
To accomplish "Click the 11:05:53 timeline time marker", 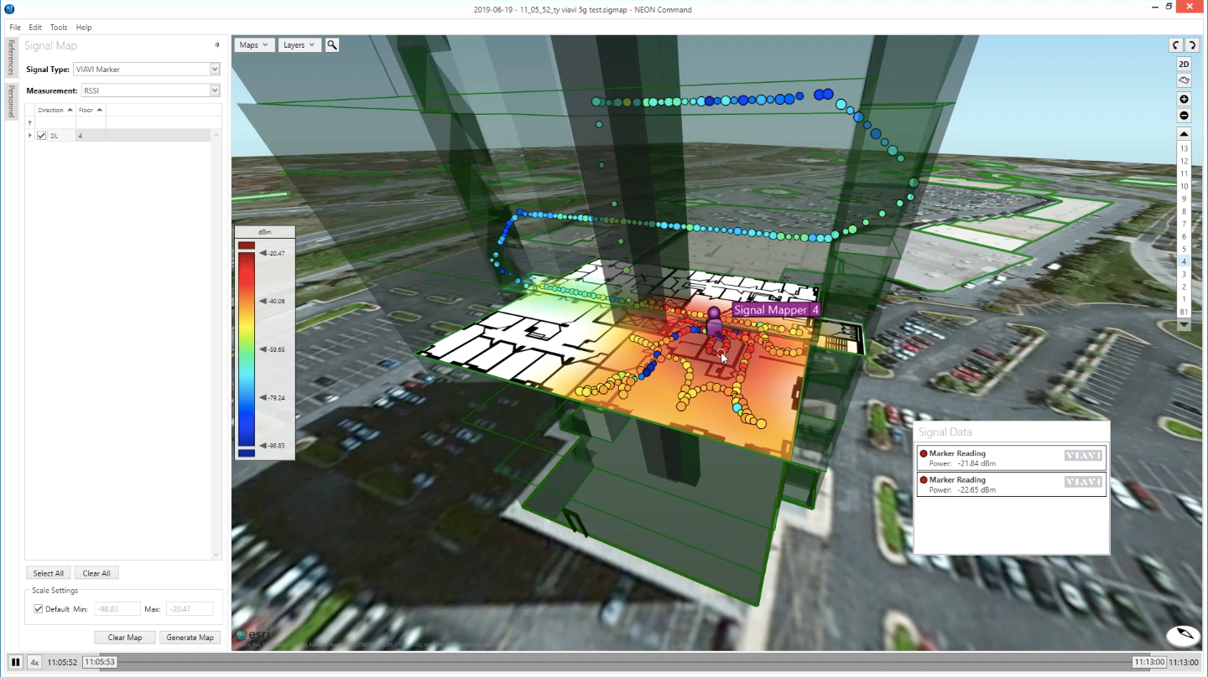I will (x=100, y=662).
